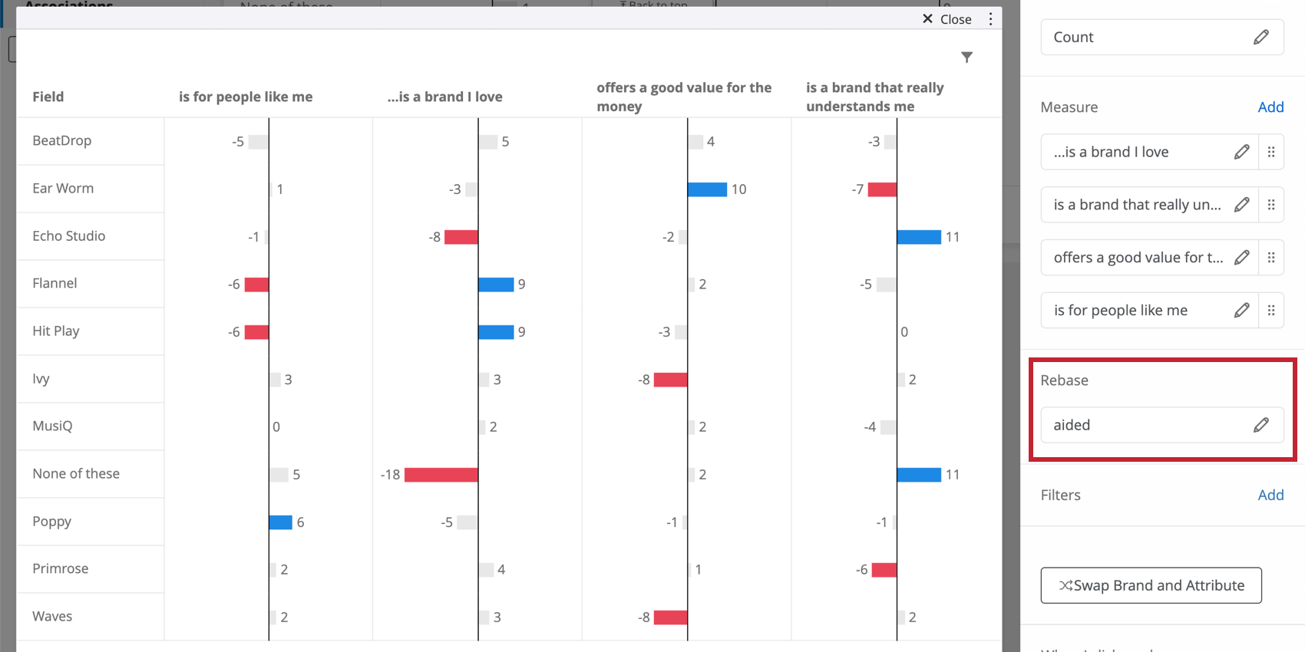Select Echo Studio's blue bar under understands me
This screenshot has width=1305, height=652.
[x=919, y=236]
